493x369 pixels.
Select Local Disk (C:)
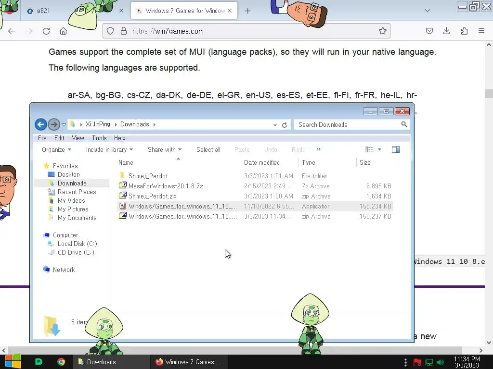click(77, 244)
